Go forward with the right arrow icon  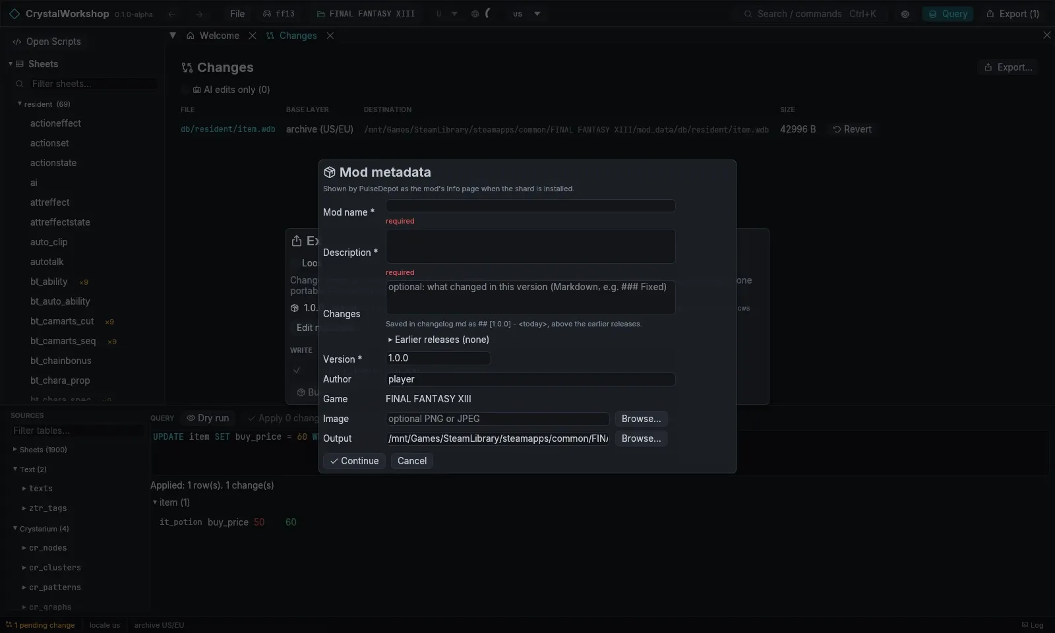coord(199,14)
